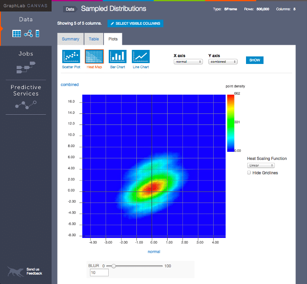This screenshot has height=284, width=307.
Task: Switch to the Summary tab
Action: tap(70, 39)
